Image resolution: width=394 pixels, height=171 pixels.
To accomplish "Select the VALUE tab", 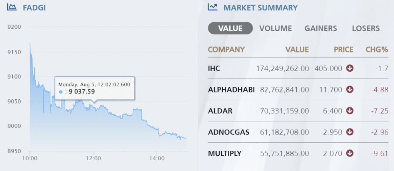I will pos(230,28).
